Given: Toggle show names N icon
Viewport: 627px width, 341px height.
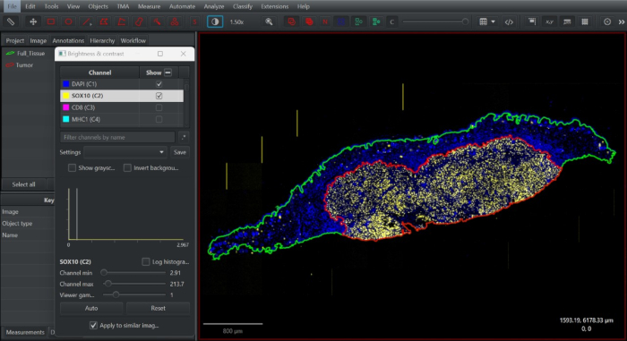Looking at the screenshot, I should [x=325, y=21].
